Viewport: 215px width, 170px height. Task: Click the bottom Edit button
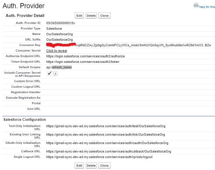coord(79,166)
